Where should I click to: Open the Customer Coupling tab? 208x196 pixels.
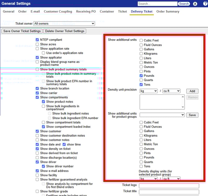[x=58, y=11]
